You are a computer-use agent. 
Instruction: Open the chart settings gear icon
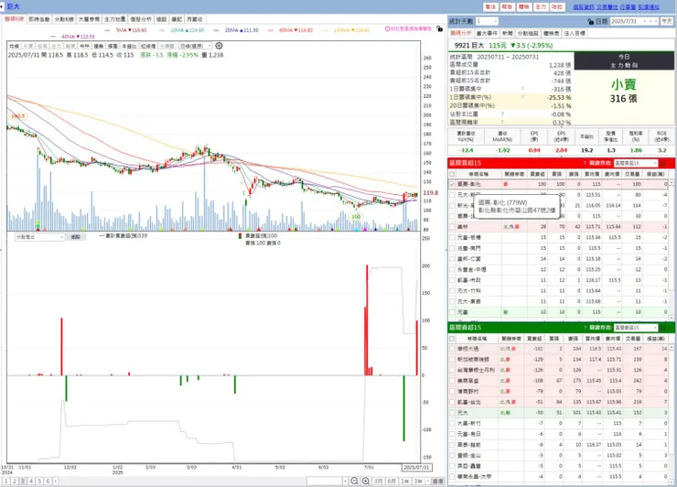tap(219, 46)
